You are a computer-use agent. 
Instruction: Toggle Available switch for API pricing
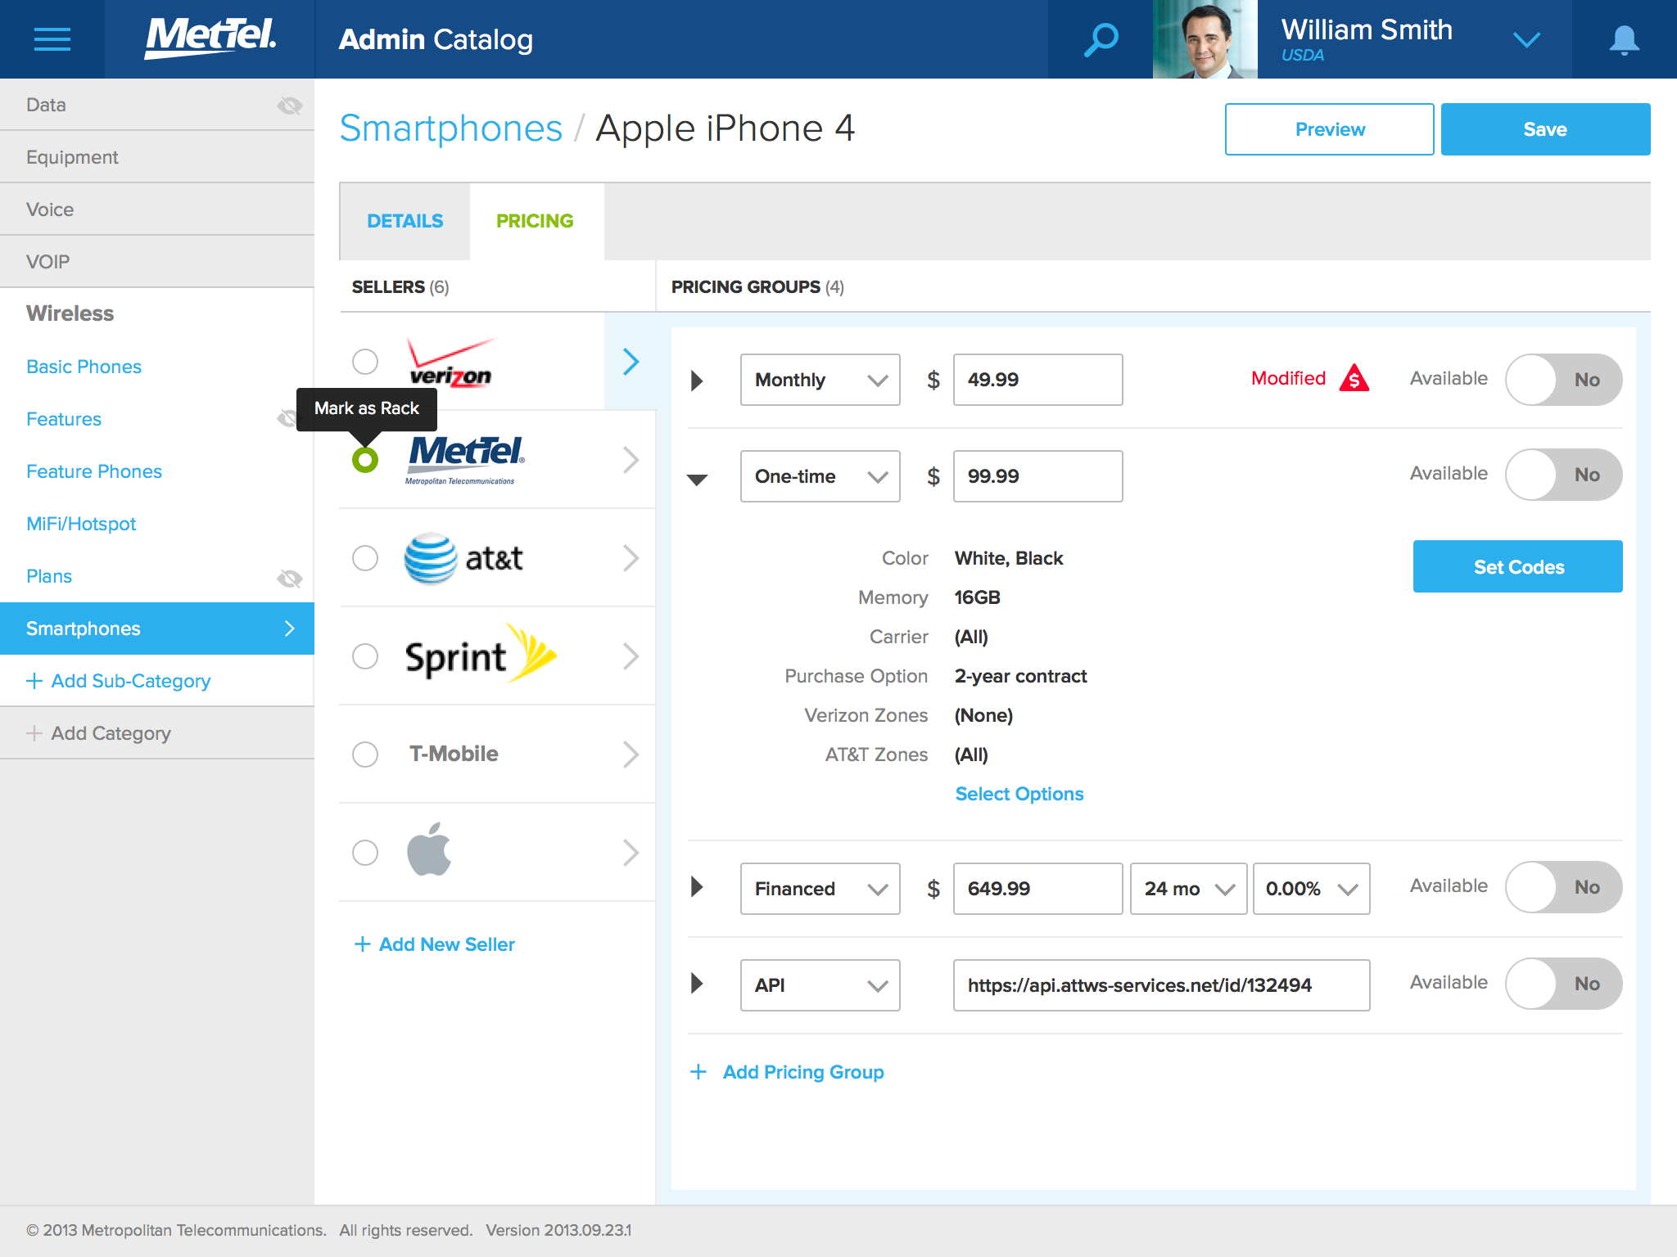[x=1563, y=984]
